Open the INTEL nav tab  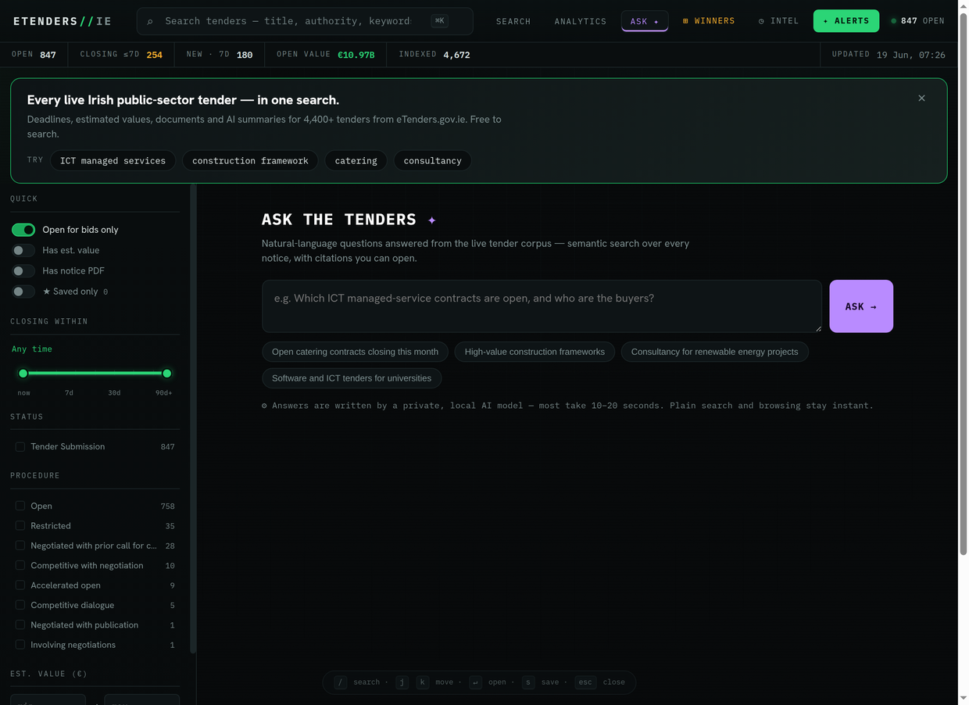(x=779, y=21)
